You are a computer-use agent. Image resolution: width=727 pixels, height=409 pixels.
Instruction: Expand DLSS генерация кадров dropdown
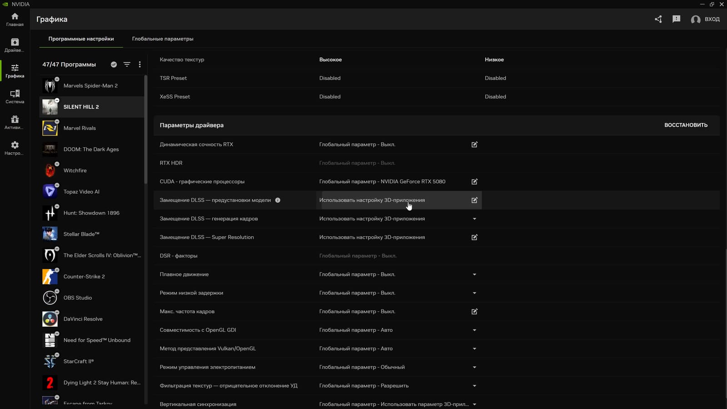point(474,219)
